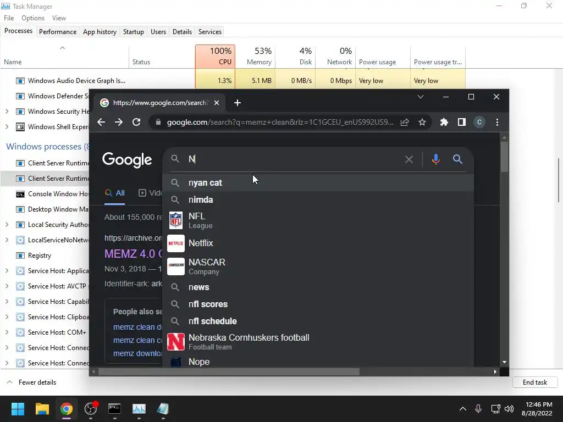Switch to the Performance tab

tap(58, 31)
